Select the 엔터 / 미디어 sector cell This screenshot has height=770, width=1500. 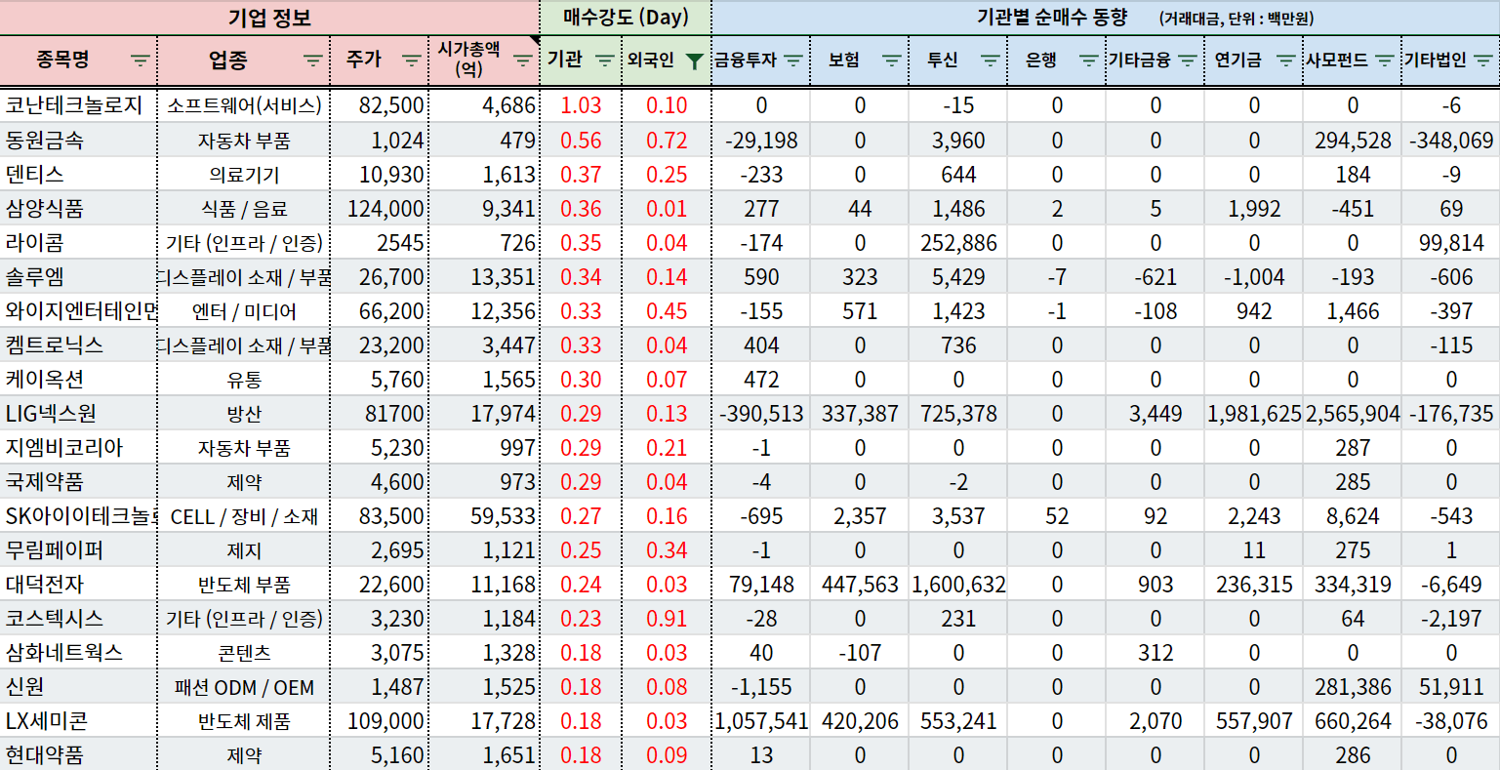click(x=244, y=310)
